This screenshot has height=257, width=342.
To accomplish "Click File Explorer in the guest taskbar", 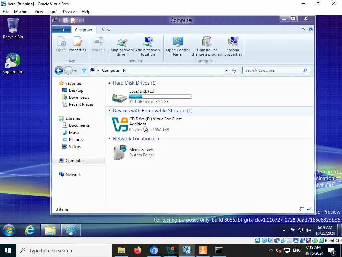I will point(50,230).
